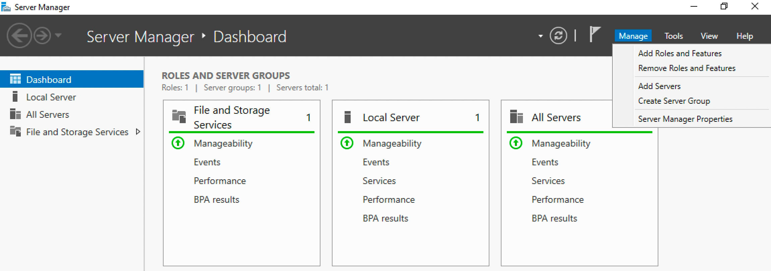The image size is (771, 271).
Task: Click the File and Storage Services sidebar icon
Action: click(15, 131)
